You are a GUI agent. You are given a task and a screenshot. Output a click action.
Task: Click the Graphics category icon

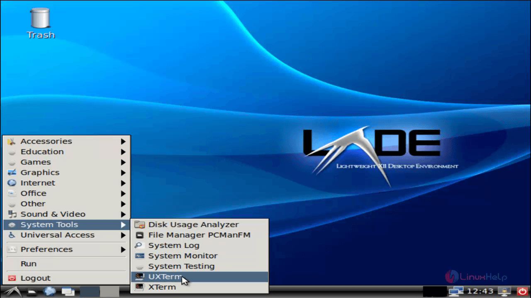point(12,173)
